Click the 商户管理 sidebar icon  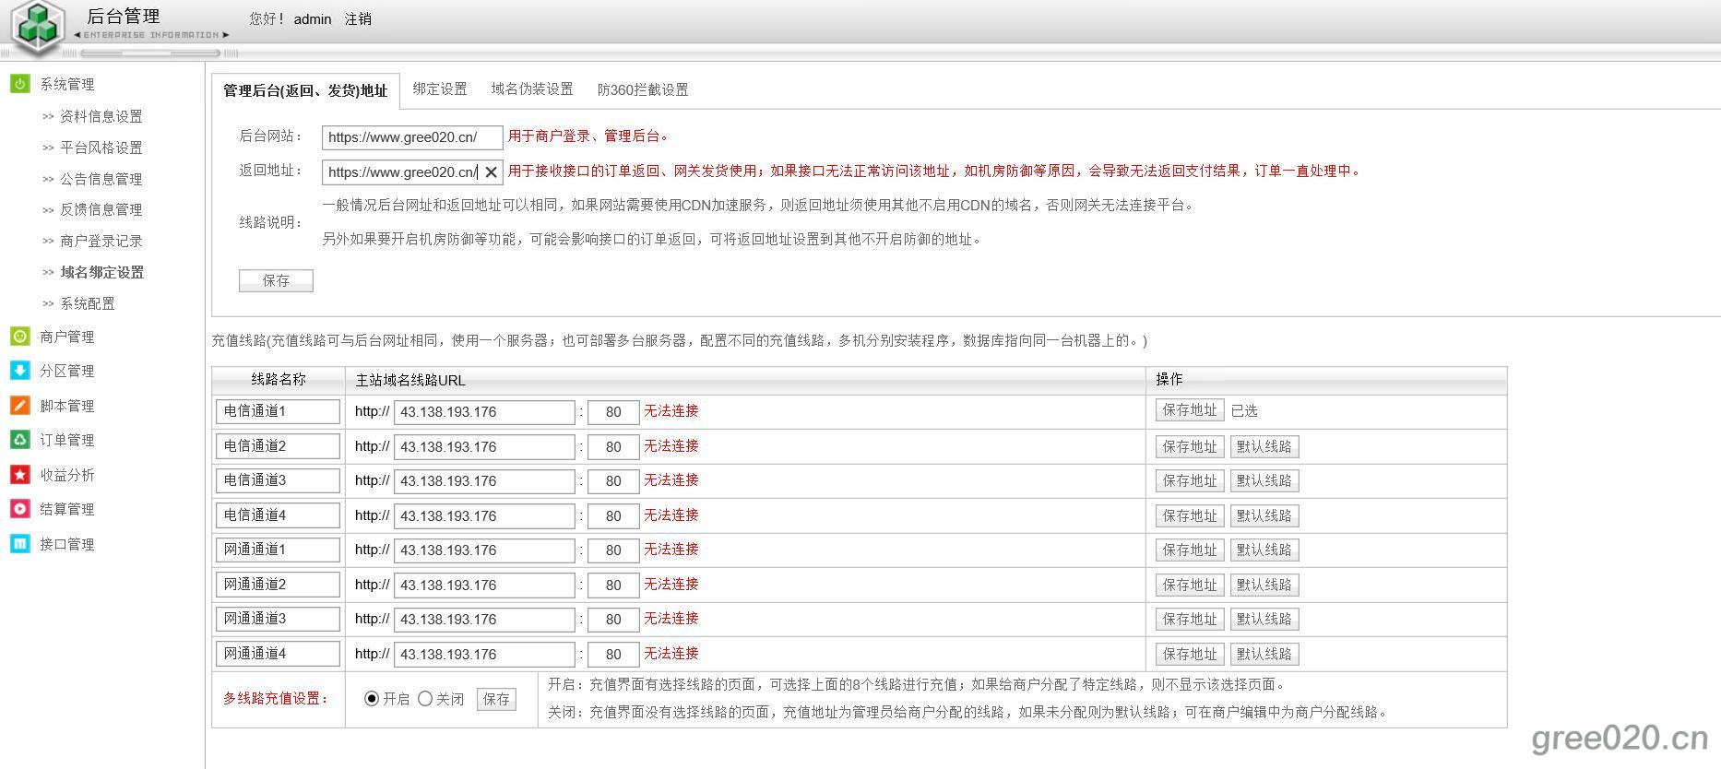click(x=19, y=337)
